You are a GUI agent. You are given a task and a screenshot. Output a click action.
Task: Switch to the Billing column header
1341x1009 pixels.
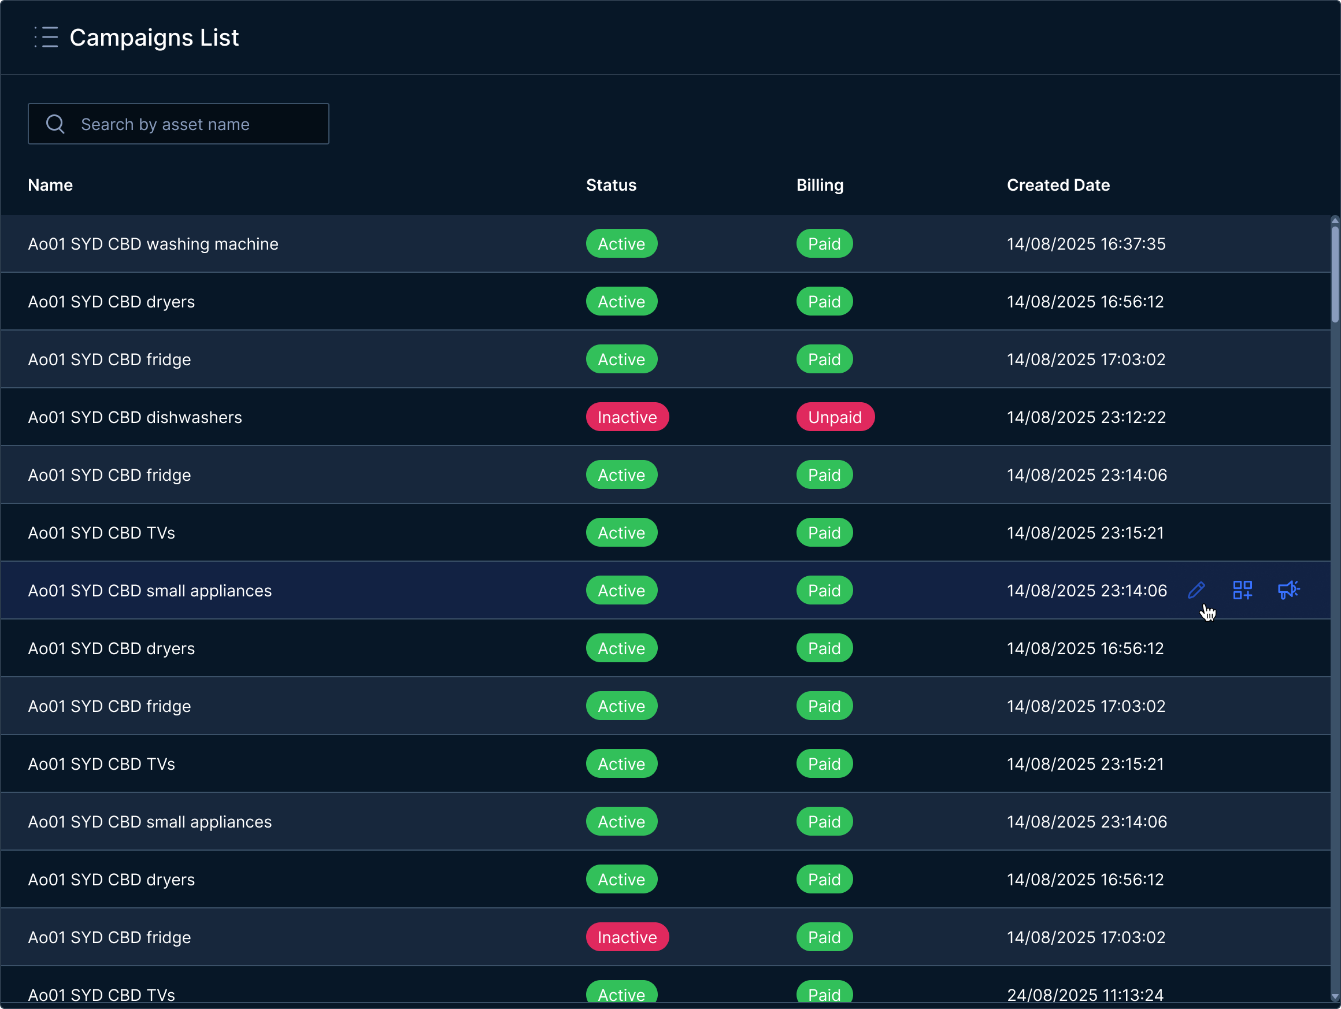pos(820,185)
